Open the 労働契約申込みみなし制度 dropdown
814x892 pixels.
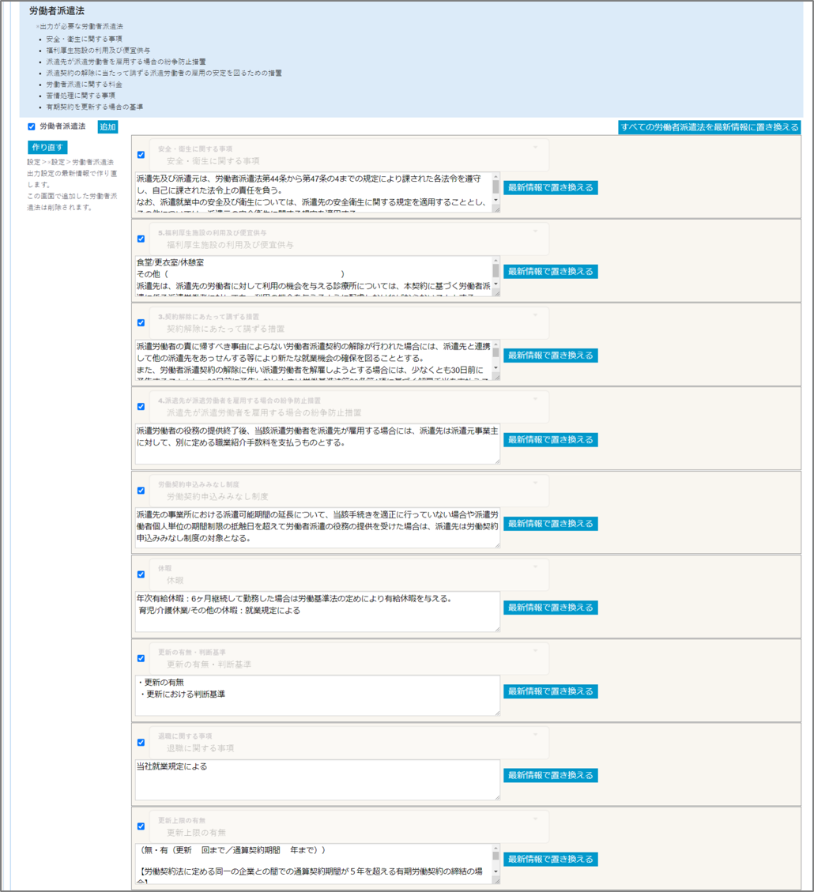point(349,491)
